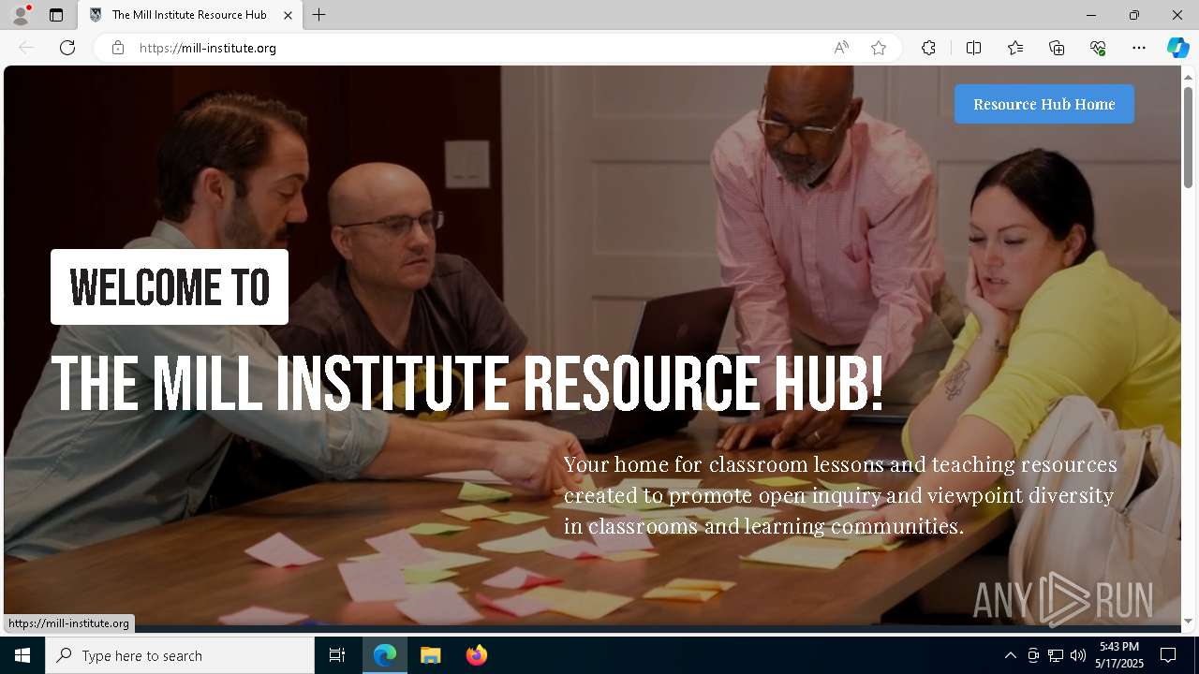Image resolution: width=1199 pixels, height=674 pixels.
Task: Close the Mill Institute Resource Hub tab
Action: click(x=289, y=15)
